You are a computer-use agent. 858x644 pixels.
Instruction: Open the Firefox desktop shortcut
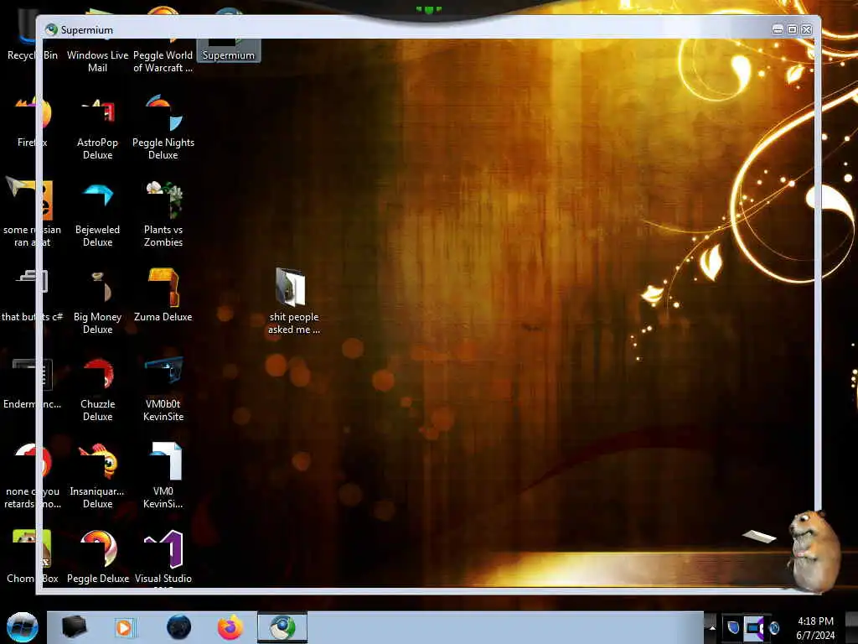click(33, 122)
